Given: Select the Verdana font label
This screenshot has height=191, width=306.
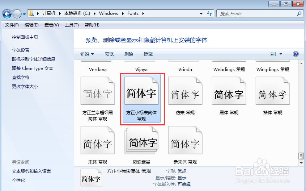Looking at the screenshot, I should click(x=98, y=69).
